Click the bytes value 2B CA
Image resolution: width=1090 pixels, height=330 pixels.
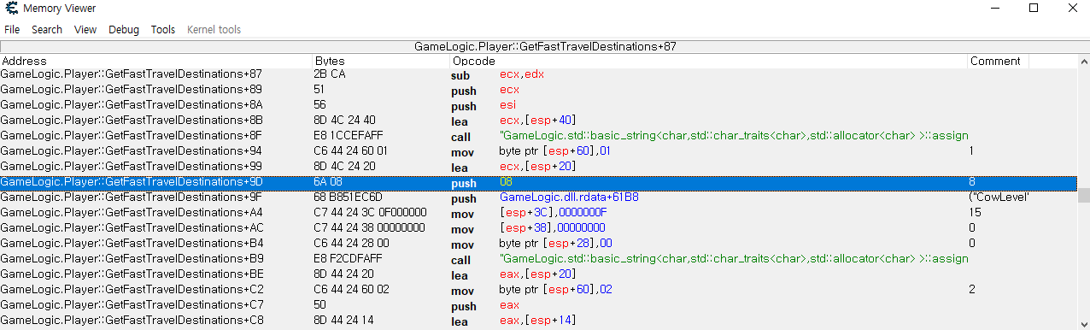[x=330, y=74]
